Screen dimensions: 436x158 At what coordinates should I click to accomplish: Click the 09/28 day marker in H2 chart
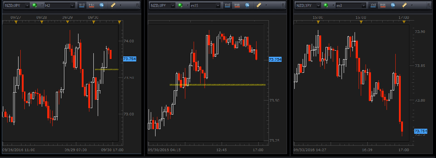click(x=41, y=22)
